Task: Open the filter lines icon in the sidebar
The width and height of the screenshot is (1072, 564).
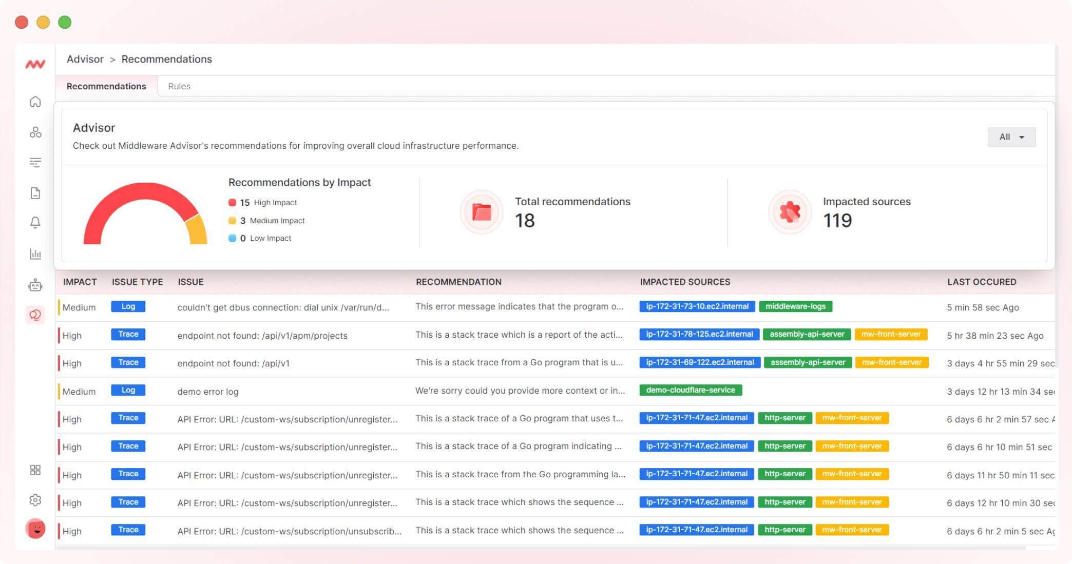Action: tap(35, 163)
